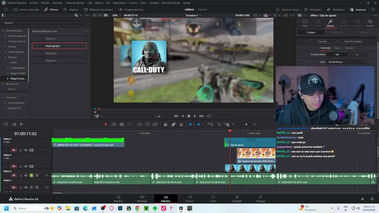The image size is (379, 213).
Task: Click the detail zoom icon
Action: click(x=219, y=125)
